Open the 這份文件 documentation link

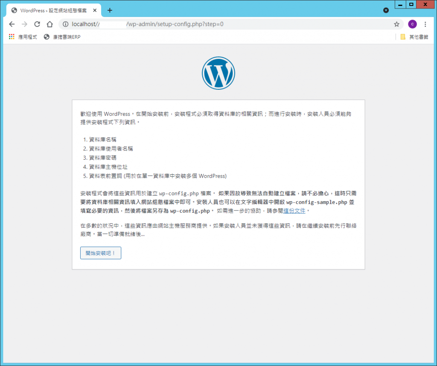coord(294,211)
